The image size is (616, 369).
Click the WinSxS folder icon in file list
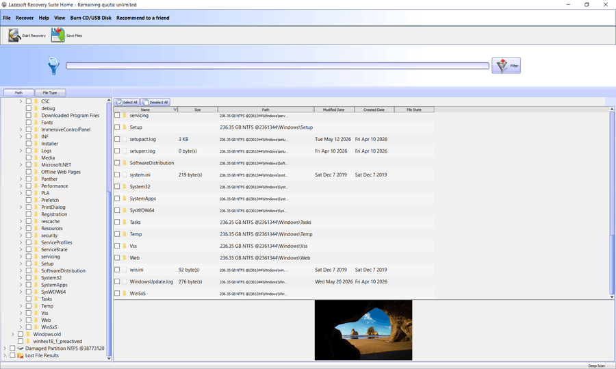[125, 294]
